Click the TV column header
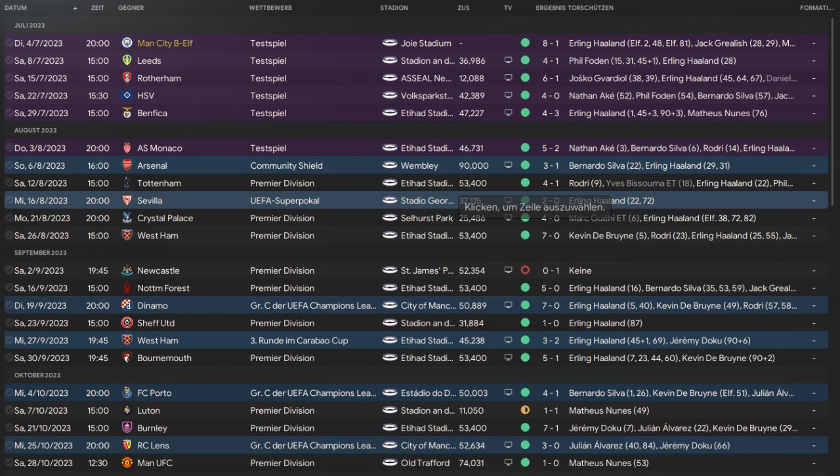The width and height of the screenshot is (840, 476). tap(508, 8)
